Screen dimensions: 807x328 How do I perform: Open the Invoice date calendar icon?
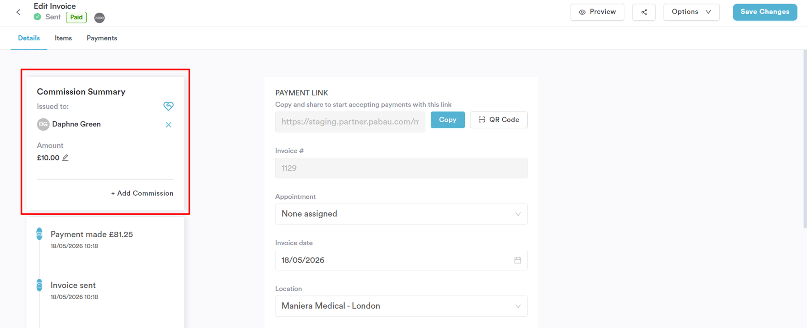coord(518,260)
